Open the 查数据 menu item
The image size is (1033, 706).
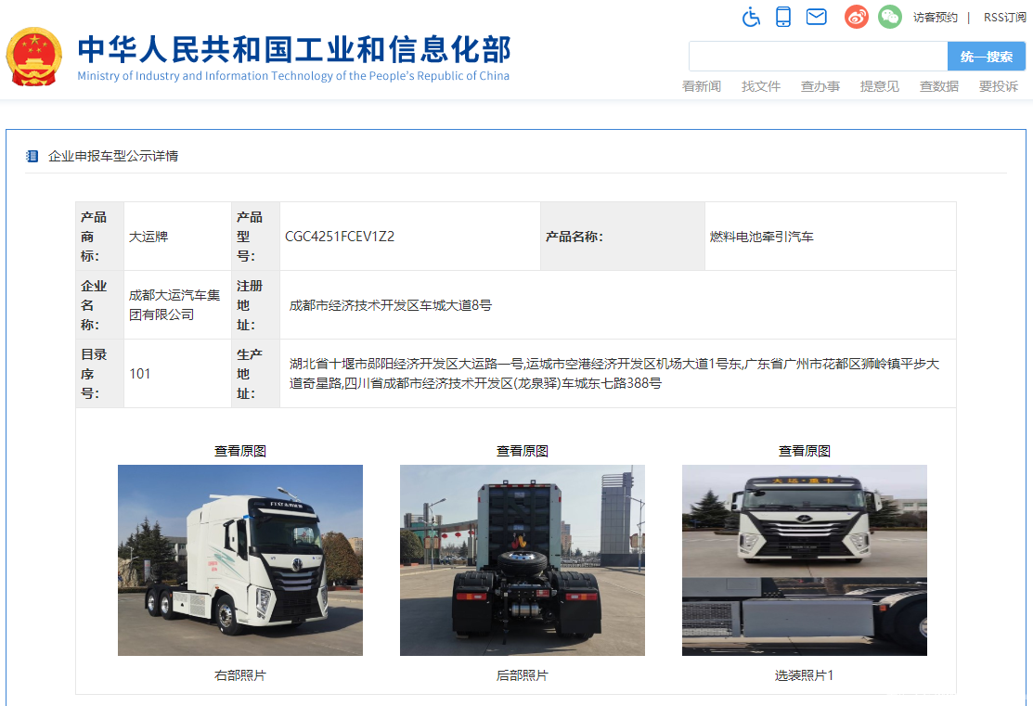pos(938,86)
